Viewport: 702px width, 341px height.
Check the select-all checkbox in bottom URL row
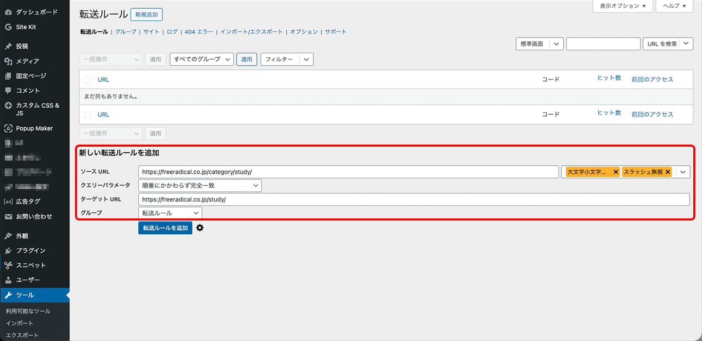[88, 115]
